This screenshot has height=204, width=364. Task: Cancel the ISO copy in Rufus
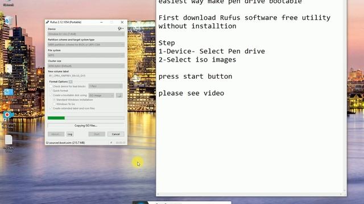115,134
